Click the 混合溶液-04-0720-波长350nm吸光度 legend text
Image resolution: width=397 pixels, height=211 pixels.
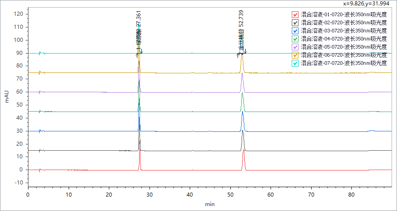coord(344,39)
